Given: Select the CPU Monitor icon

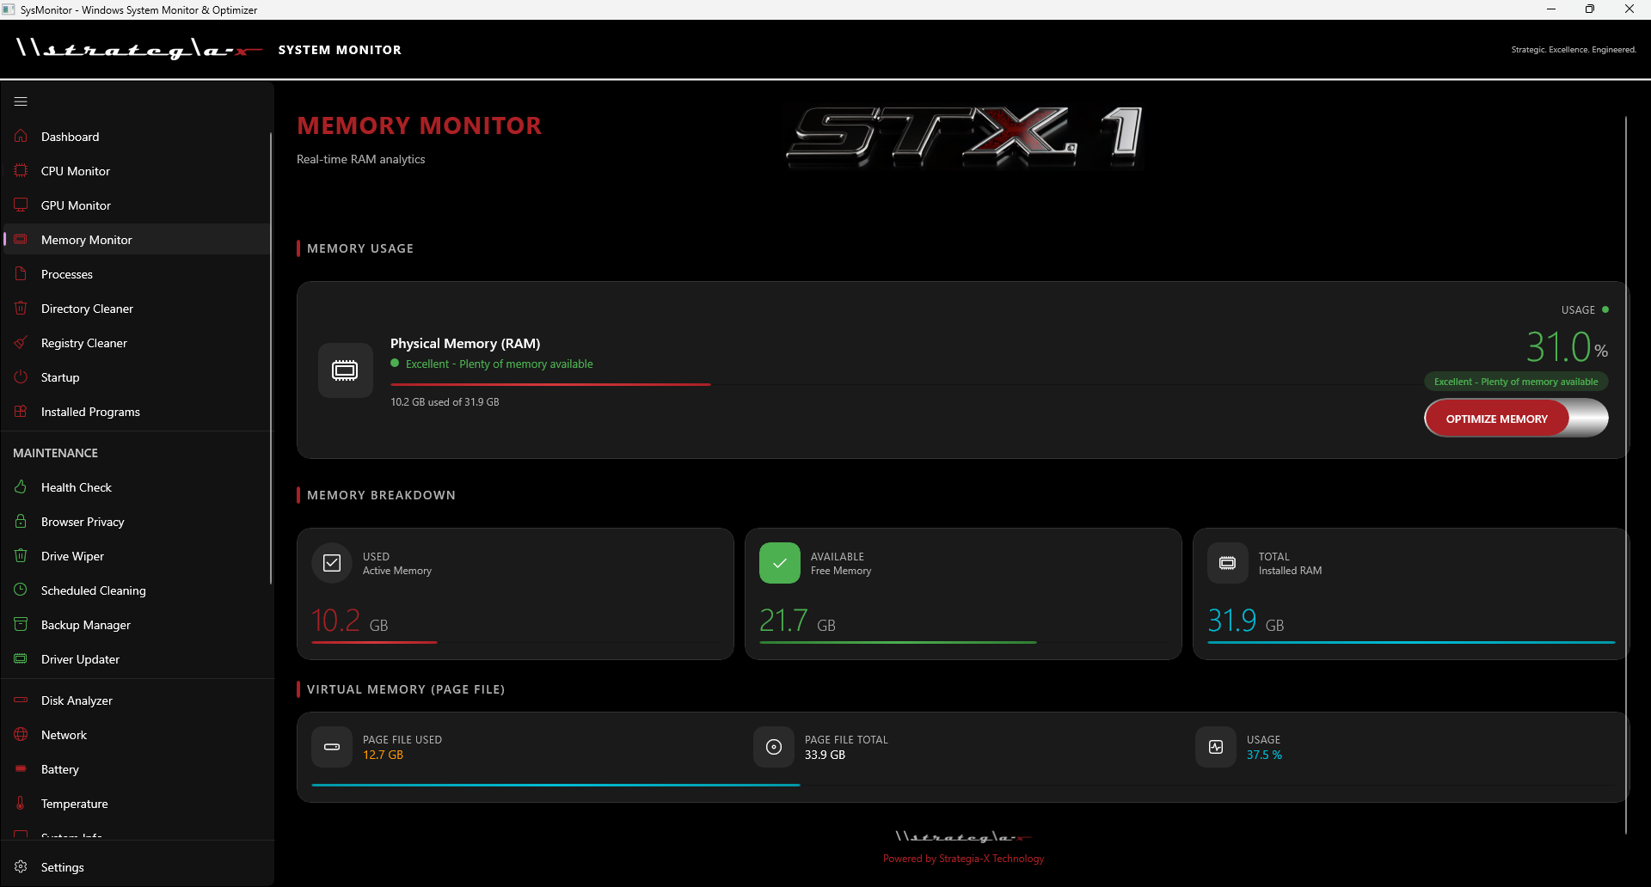Looking at the screenshot, I should (x=20, y=170).
